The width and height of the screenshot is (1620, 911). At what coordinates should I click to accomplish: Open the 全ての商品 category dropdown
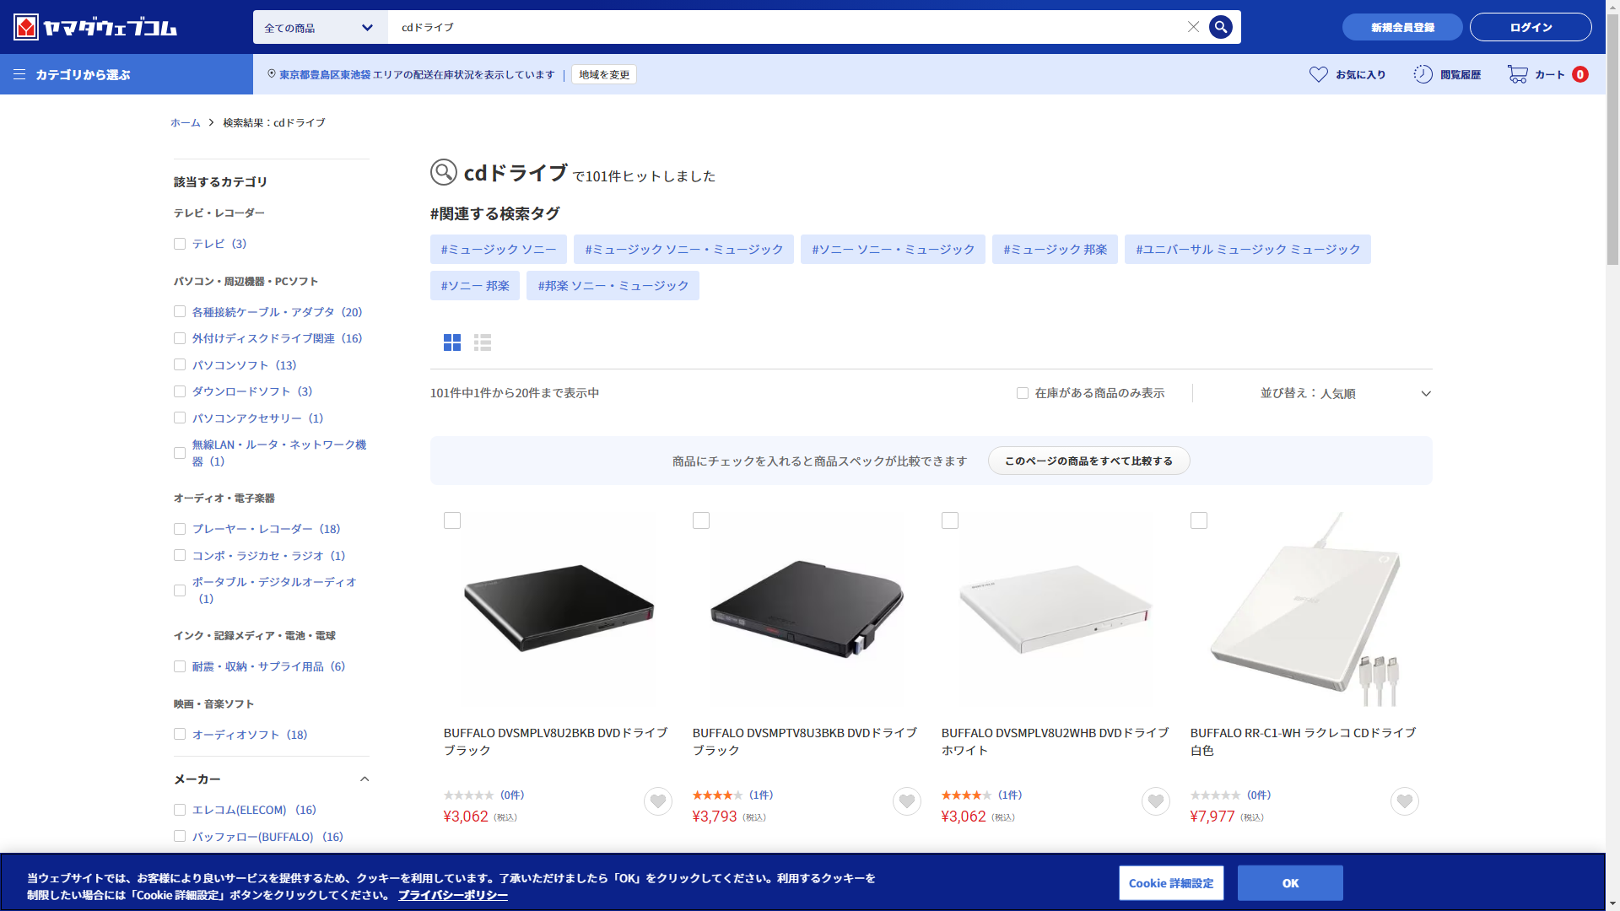pyautogui.click(x=320, y=27)
